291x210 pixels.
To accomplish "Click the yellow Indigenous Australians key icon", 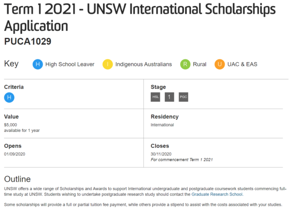I will 108,64.
